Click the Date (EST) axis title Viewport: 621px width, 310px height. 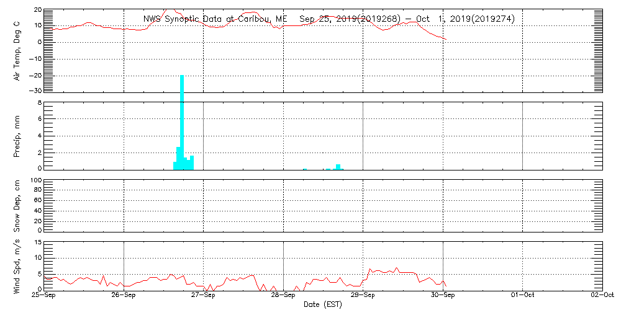322,304
